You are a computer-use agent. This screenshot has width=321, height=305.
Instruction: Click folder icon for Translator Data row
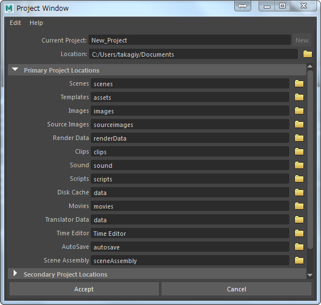299,219
